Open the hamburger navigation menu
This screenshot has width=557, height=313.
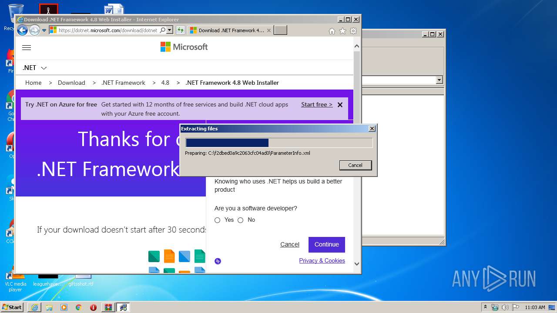coord(27,48)
